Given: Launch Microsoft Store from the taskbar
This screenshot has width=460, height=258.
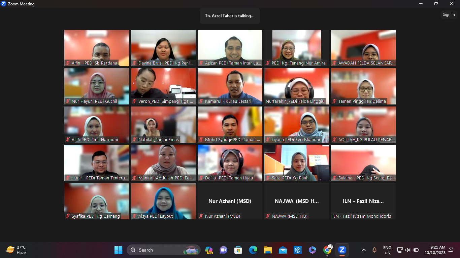Looking at the screenshot, I should (238, 250).
